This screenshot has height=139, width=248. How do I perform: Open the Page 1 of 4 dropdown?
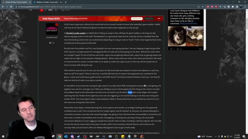(x=65, y=10)
